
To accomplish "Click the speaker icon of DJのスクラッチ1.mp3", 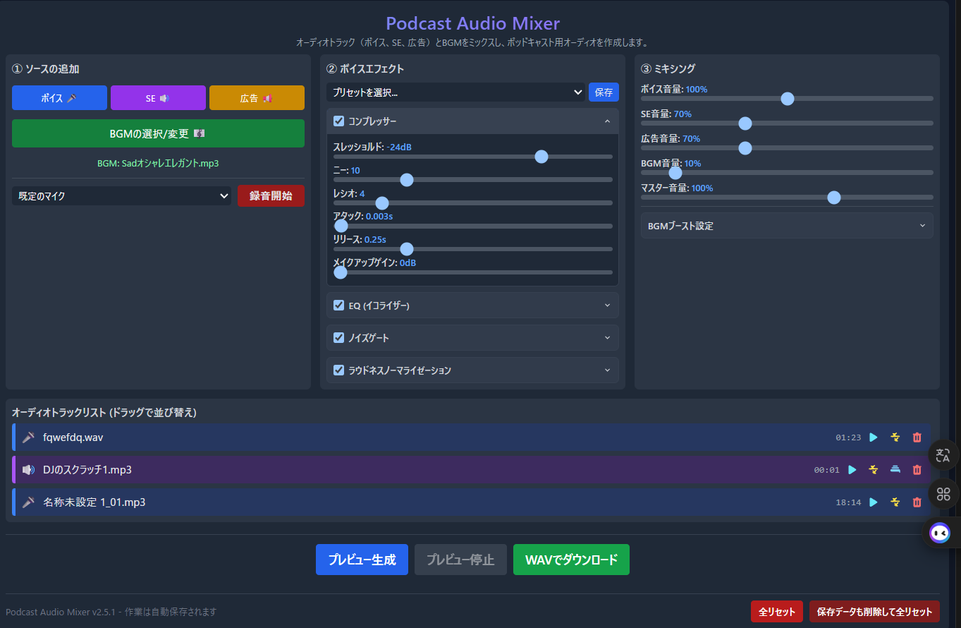I will 28,470.
